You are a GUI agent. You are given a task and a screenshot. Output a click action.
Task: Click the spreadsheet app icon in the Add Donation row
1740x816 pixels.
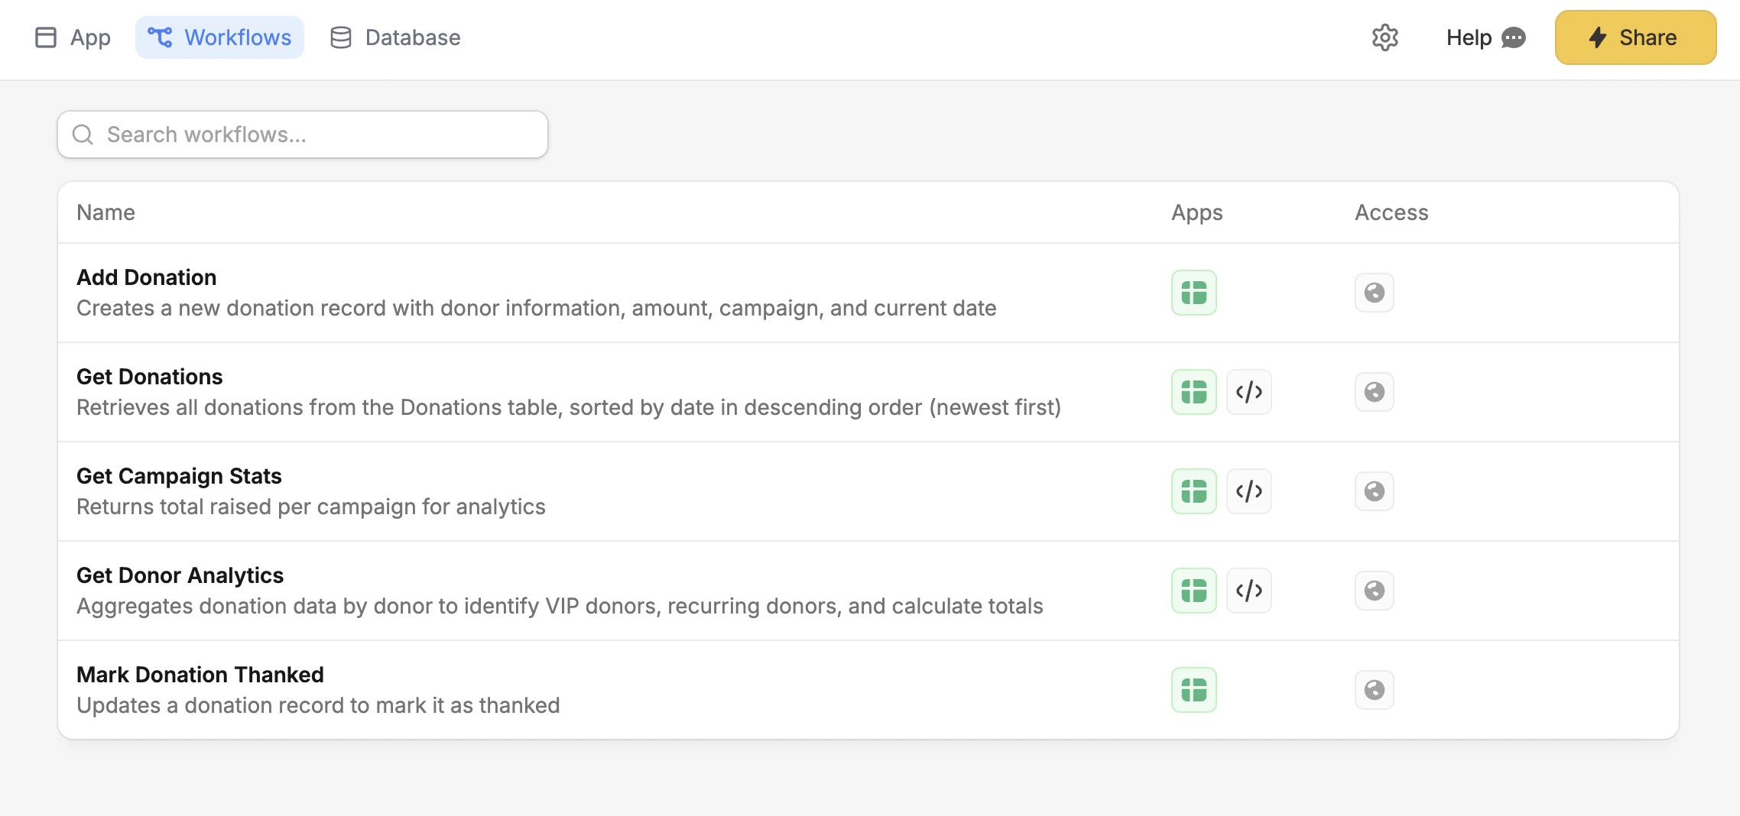coord(1193,292)
